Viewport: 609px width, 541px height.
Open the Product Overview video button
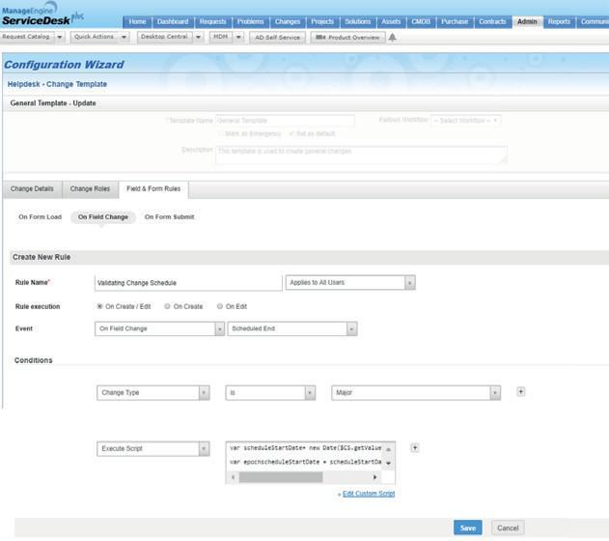coord(347,38)
